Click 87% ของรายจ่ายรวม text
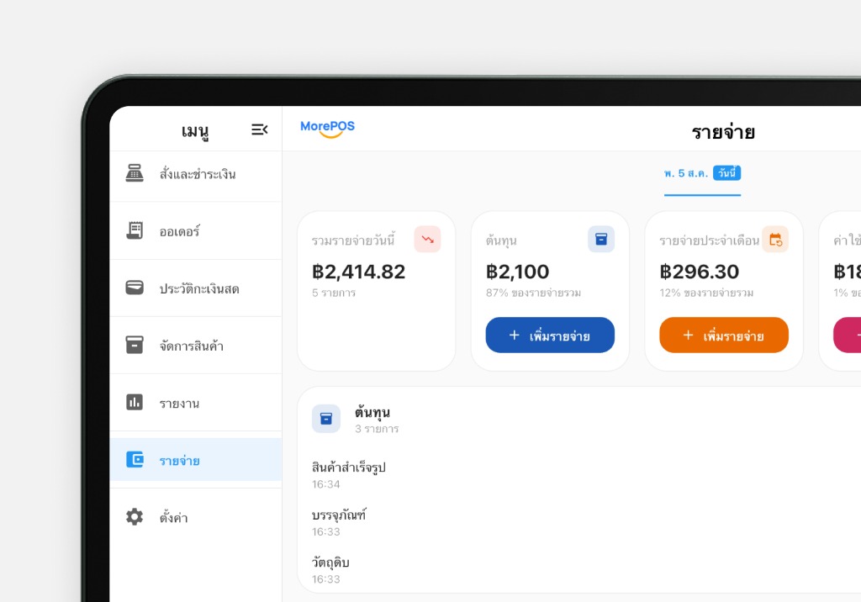Viewport: 861px width, 602px height. pyautogui.click(x=533, y=293)
